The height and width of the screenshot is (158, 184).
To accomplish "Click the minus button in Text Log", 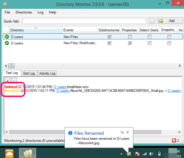I will 14,80.
